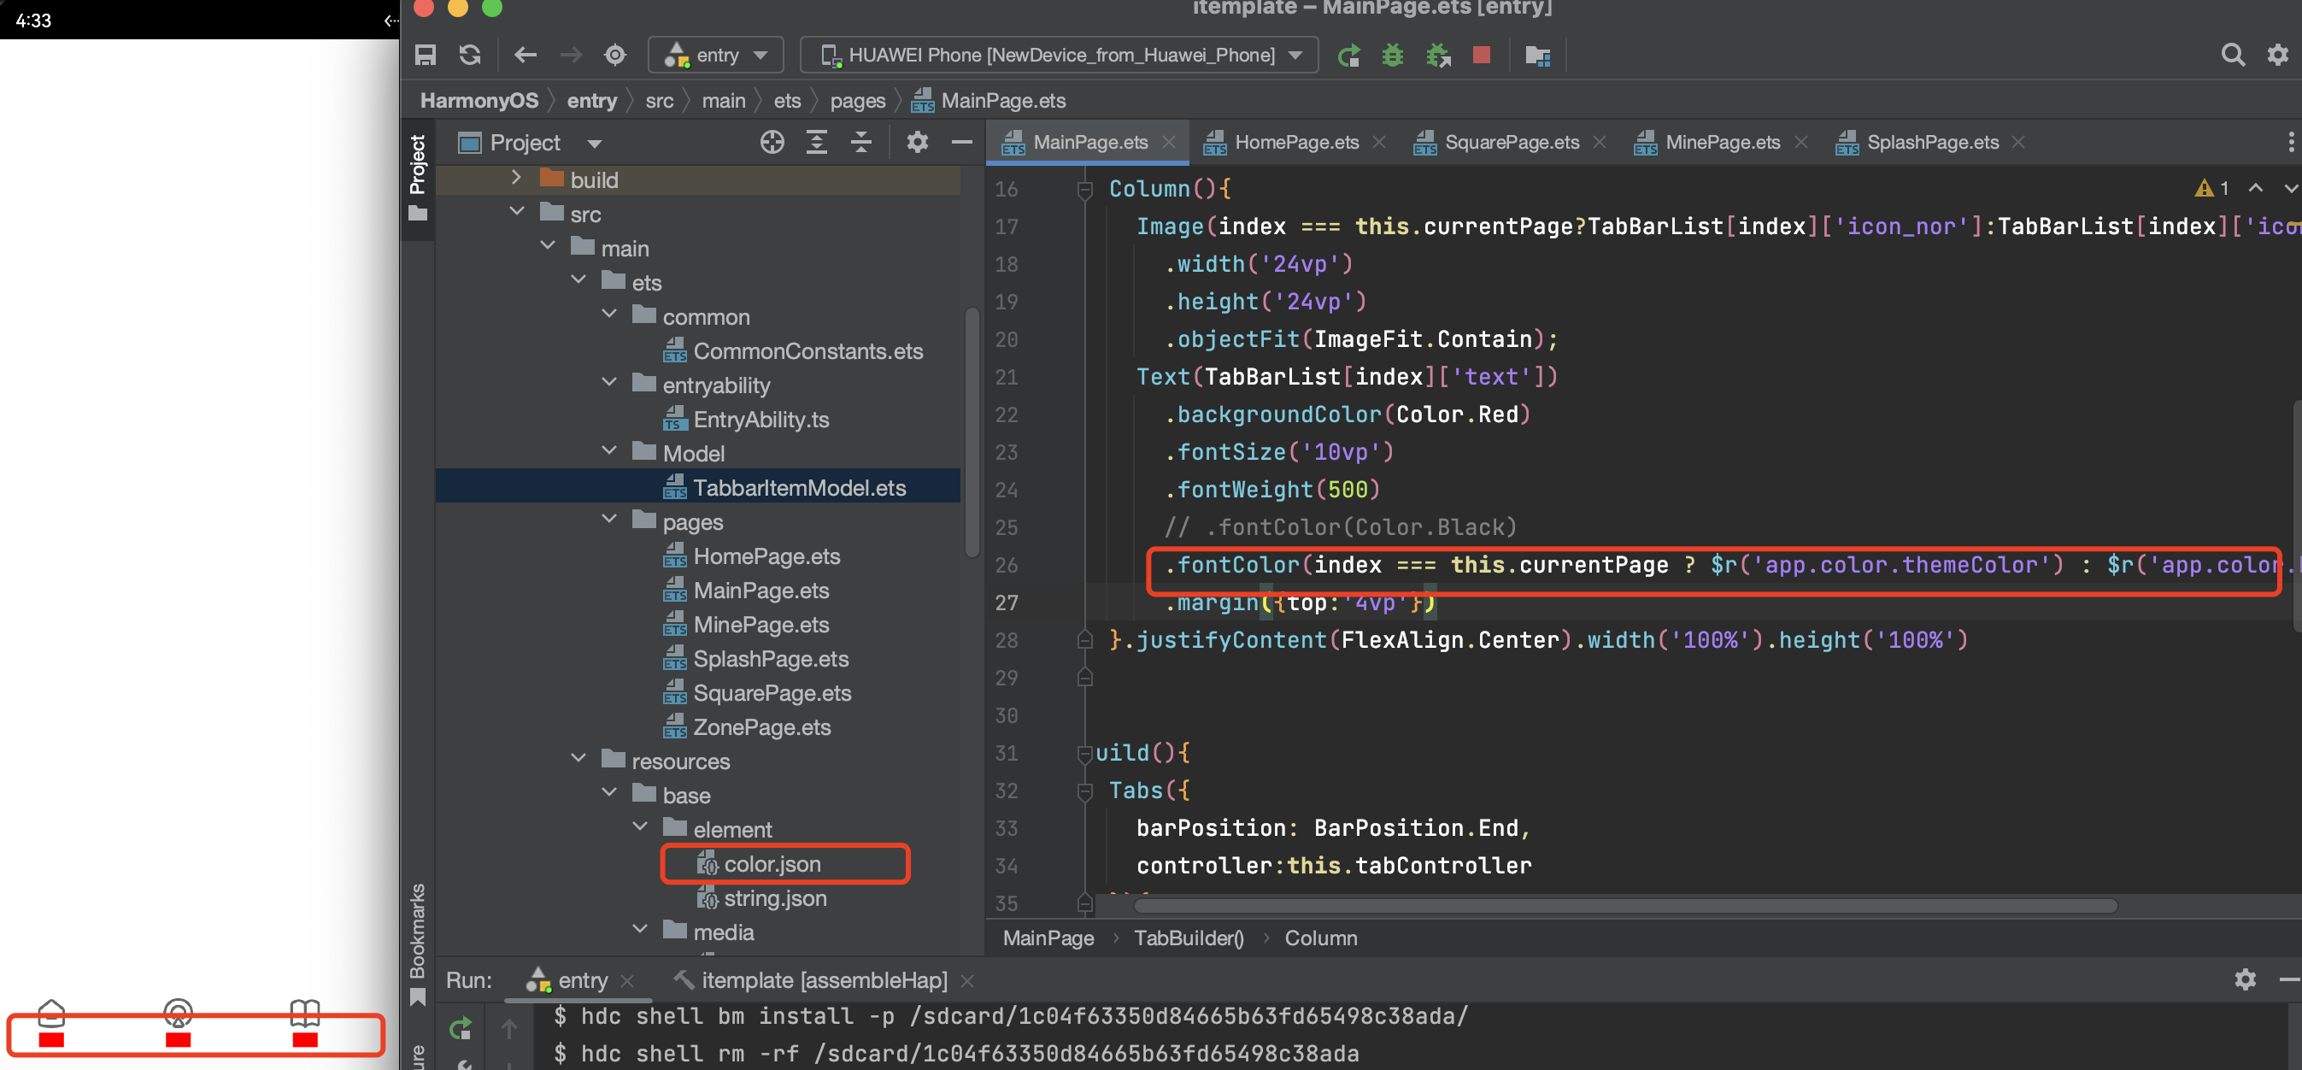Close the entry run tab

coord(627,980)
